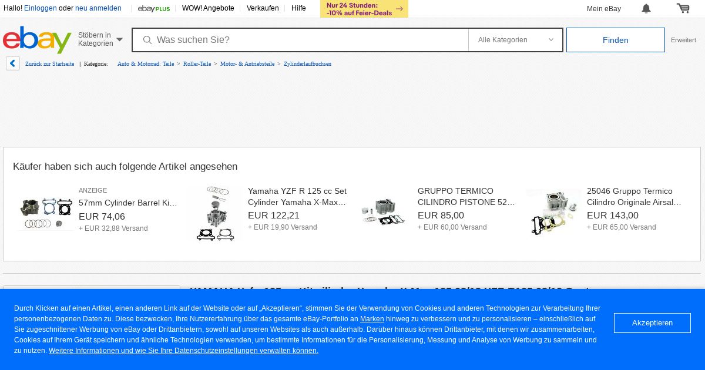This screenshot has width=705, height=370.
Task: Accept cookies with Akzeptieren button
Action: click(652, 323)
